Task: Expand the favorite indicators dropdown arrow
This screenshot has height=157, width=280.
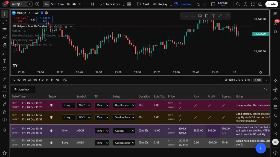Action: (124, 5)
